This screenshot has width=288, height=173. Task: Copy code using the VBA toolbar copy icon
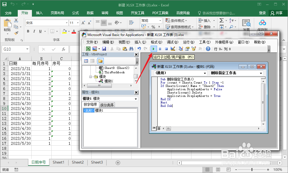[x=118, y=49]
